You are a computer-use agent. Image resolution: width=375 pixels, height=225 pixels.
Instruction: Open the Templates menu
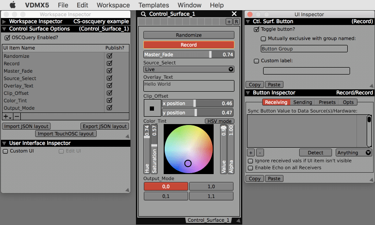[x=154, y=5]
